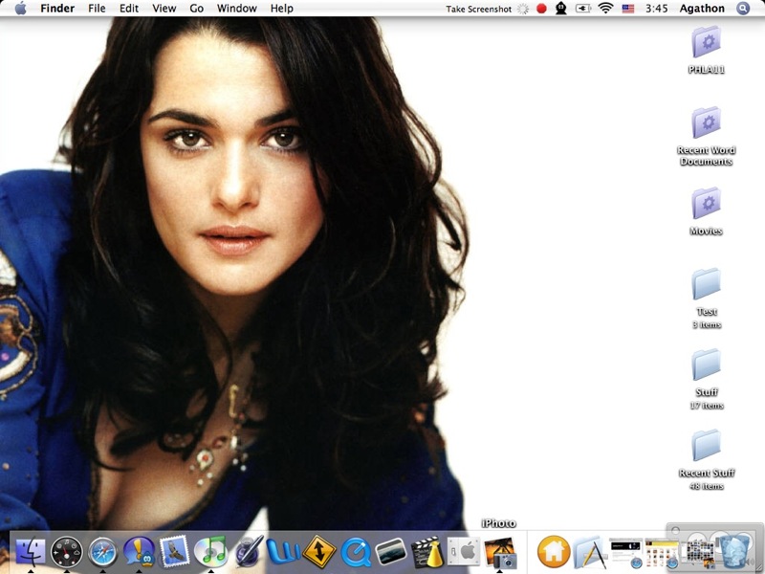The height and width of the screenshot is (574, 765).
Task: Launch Dashboard from the Dock
Action: tap(66, 551)
